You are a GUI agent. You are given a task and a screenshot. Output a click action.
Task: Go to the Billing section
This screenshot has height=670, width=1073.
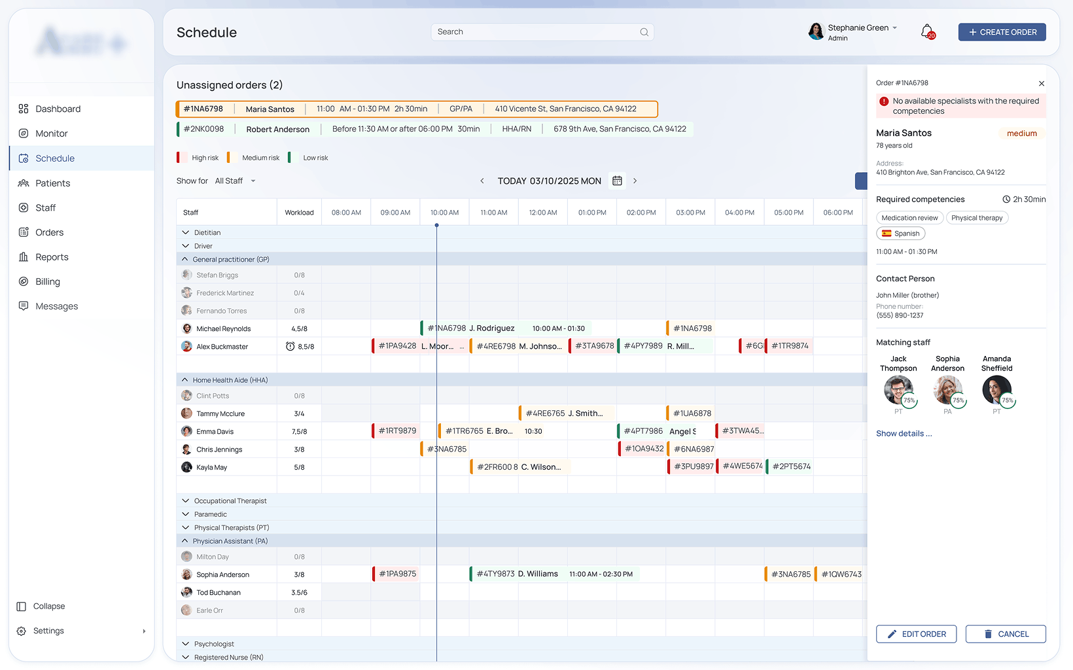click(46, 281)
